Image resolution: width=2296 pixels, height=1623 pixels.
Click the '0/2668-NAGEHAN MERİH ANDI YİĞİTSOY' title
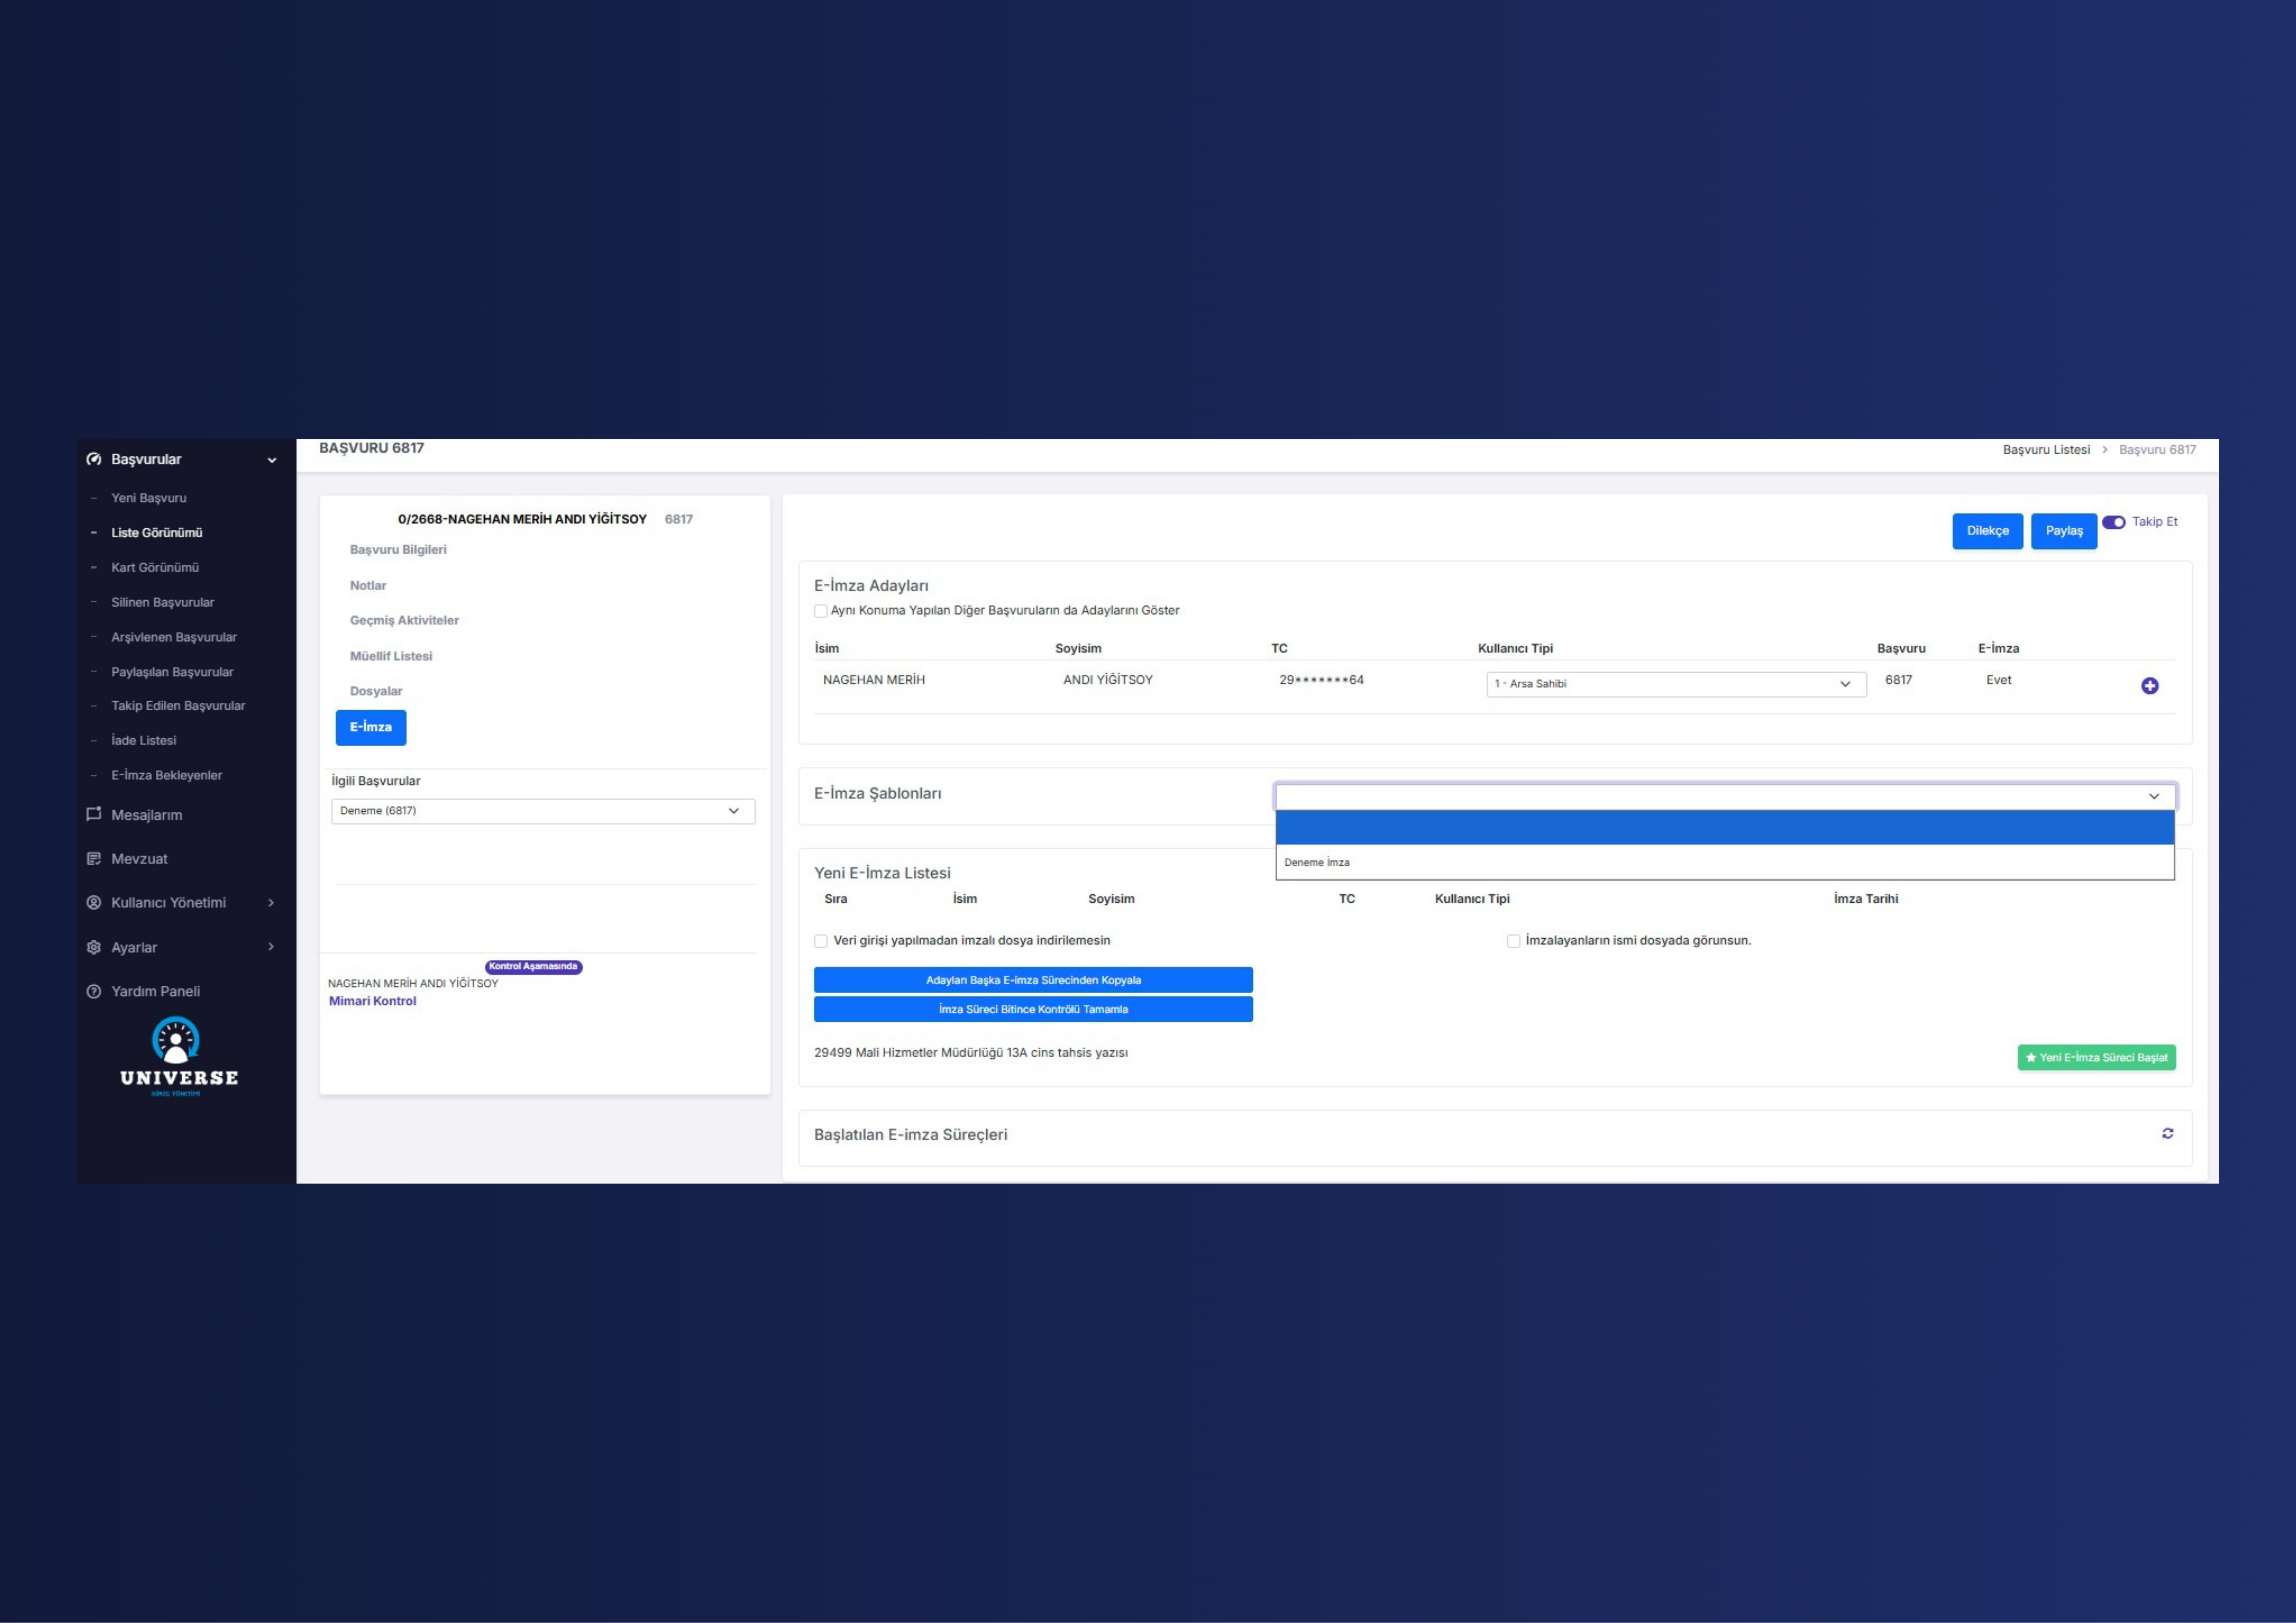click(x=522, y=519)
